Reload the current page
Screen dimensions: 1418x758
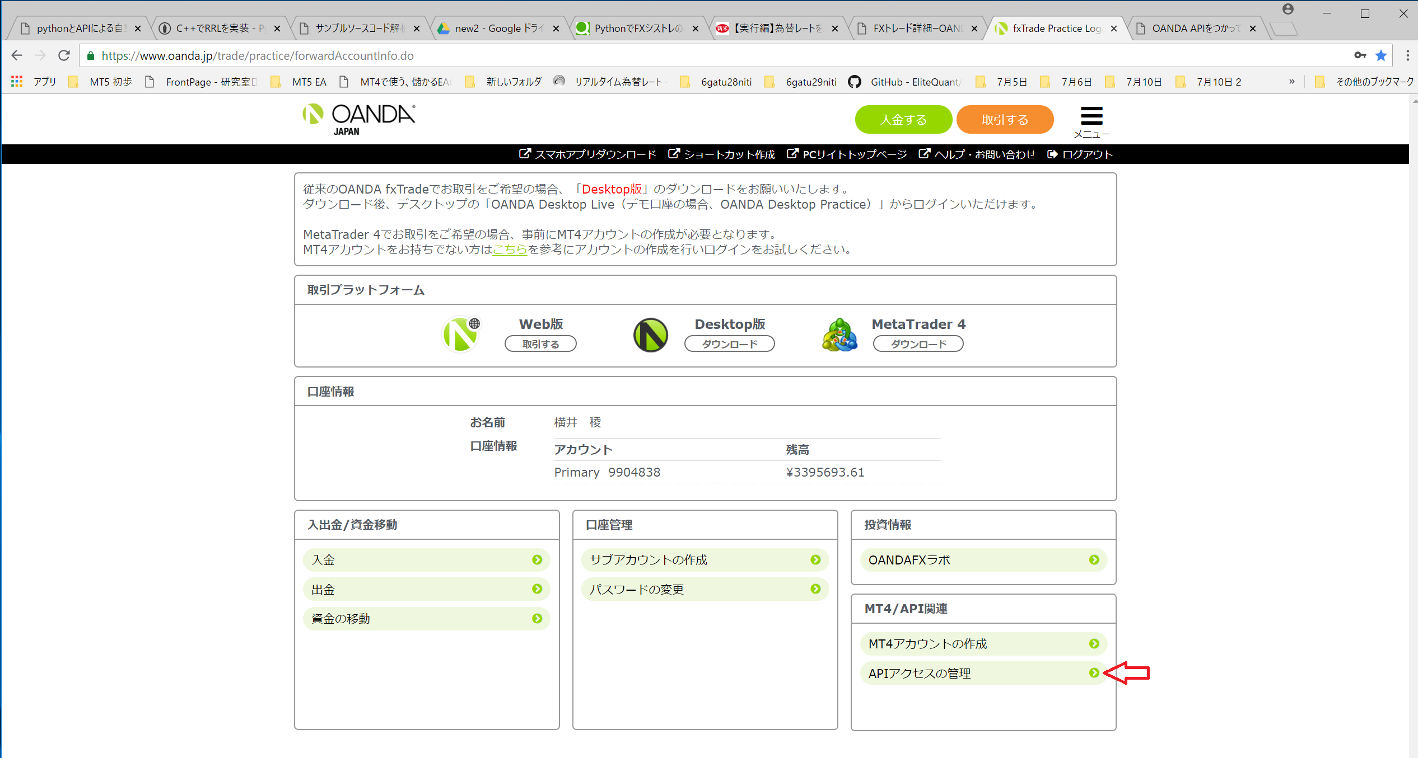(64, 55)
